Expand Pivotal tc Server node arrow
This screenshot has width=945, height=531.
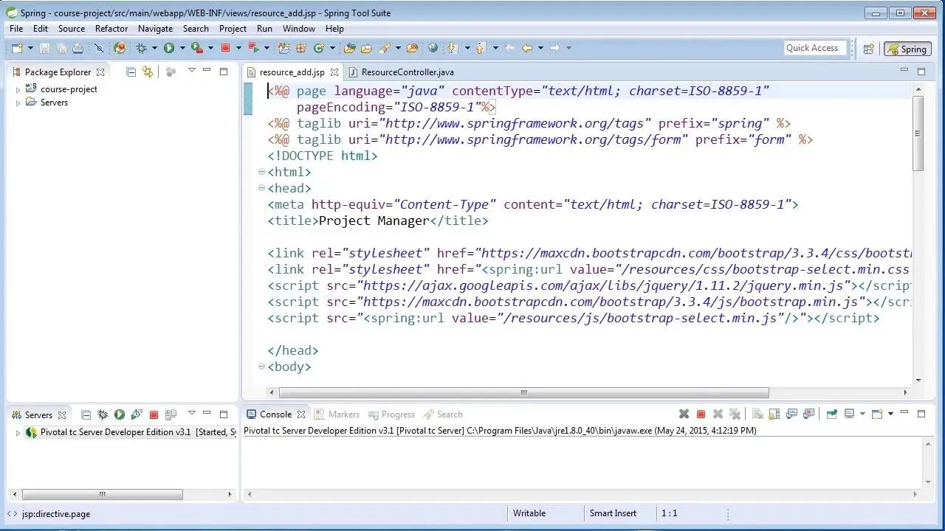[x=18, y=433]
